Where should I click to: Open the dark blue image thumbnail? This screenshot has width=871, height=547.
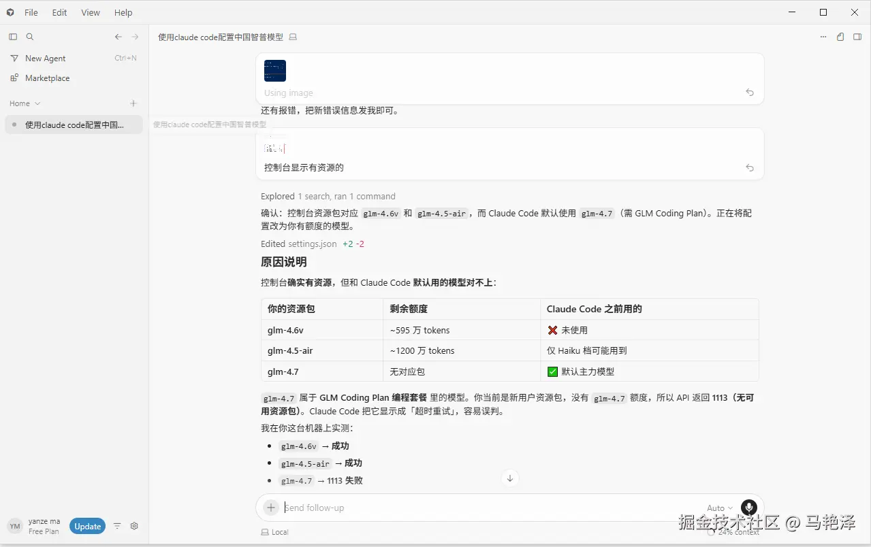(275, 71)
